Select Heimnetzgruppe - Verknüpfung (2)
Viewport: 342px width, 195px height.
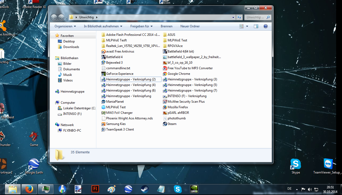click(131, 79)
